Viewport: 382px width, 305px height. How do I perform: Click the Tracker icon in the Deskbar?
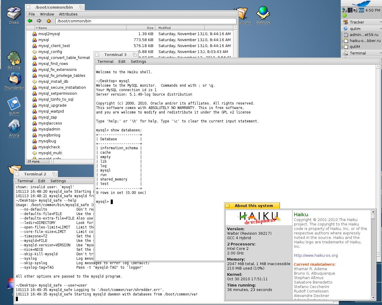[x=346, y=22]
